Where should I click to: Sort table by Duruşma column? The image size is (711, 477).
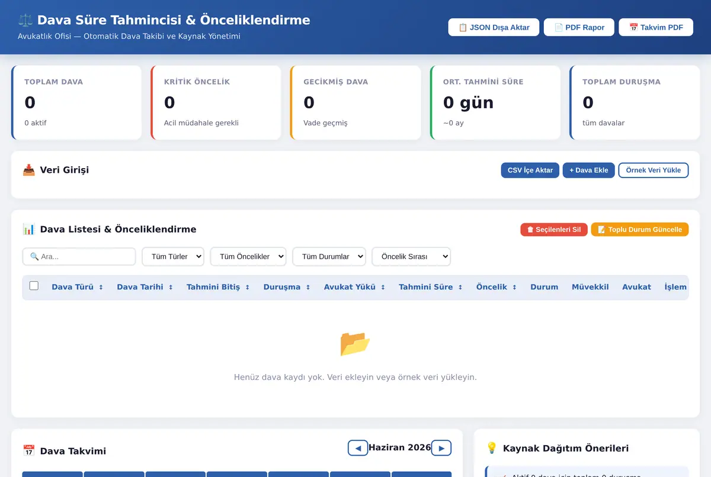point(287,287)
